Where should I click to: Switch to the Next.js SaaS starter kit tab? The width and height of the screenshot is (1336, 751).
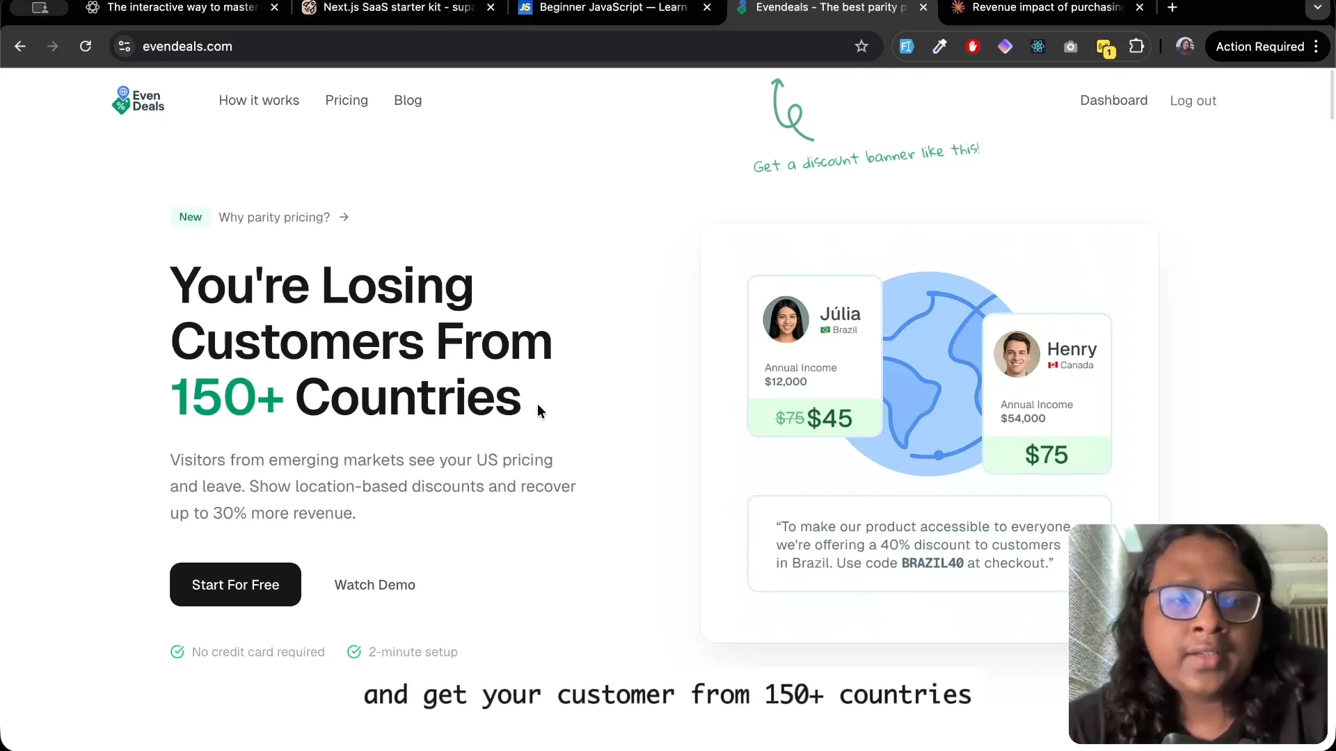coord(397,8)
